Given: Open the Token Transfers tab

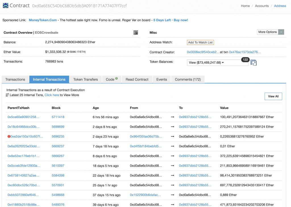Looking at the screenshot, I should point(86,79).
